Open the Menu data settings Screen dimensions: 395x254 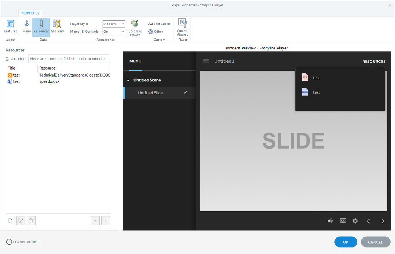point(27,26)
